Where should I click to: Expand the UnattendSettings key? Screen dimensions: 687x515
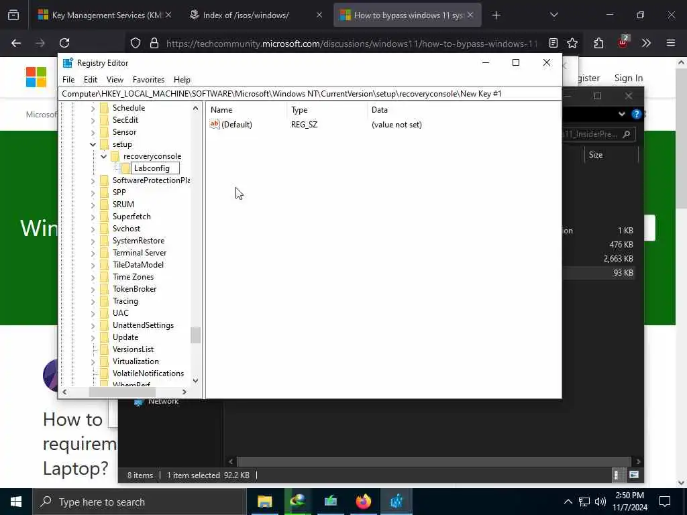(x=93, y=325)
